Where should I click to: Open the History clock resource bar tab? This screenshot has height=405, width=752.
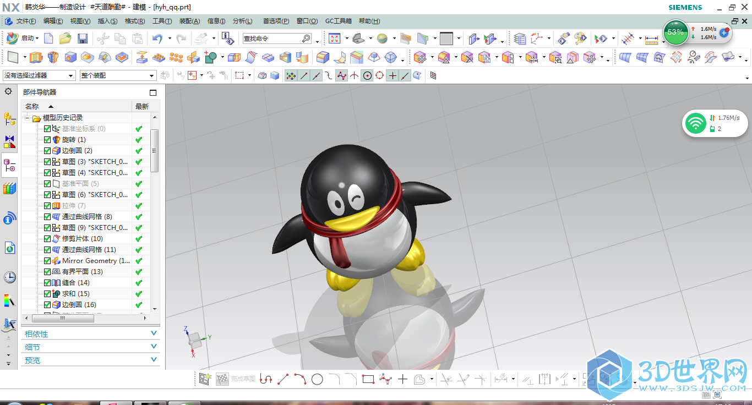pyautogui.click(x=9, y=277)
